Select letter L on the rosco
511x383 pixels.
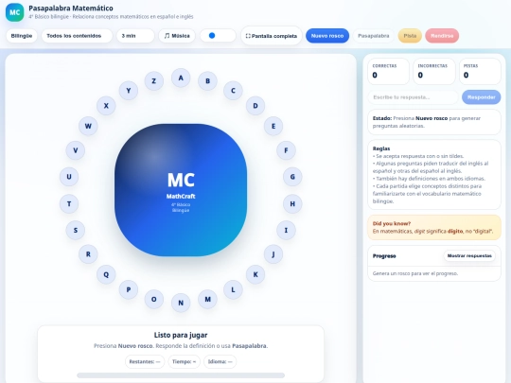(x=233, y=289)
